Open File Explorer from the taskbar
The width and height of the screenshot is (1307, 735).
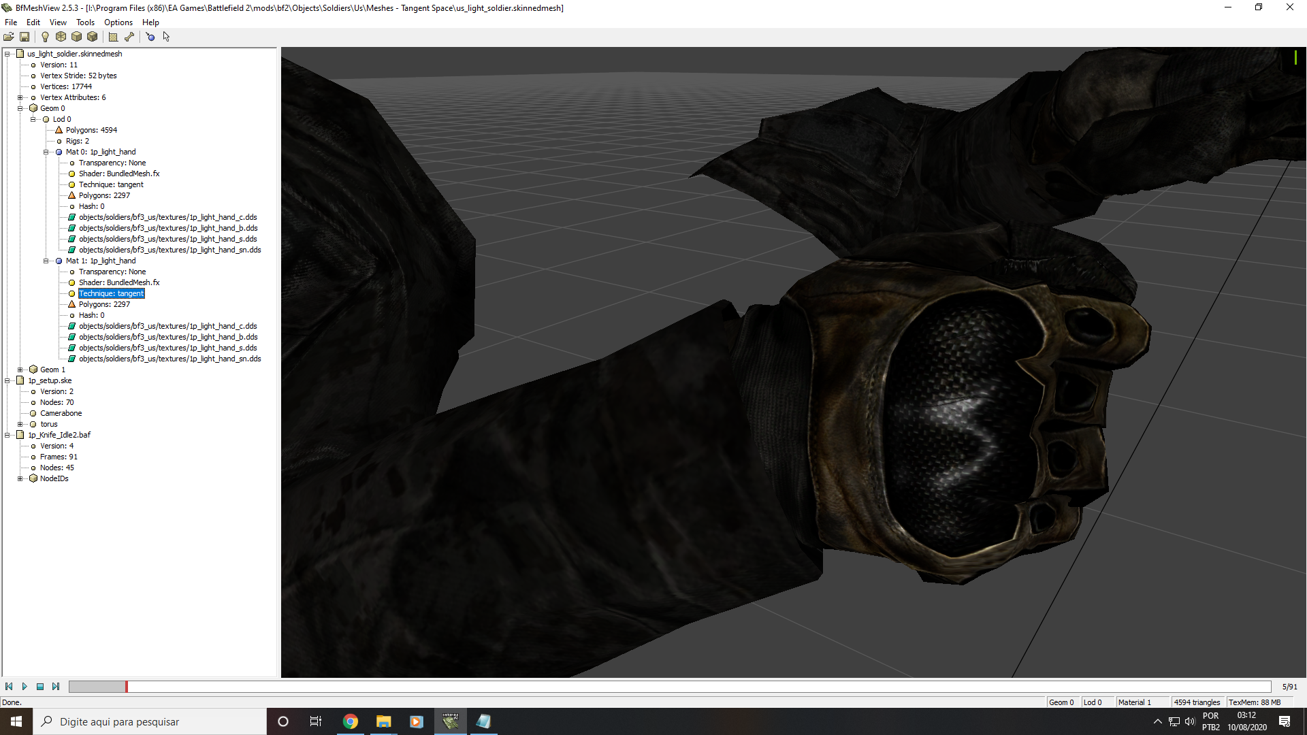point(384,721)
